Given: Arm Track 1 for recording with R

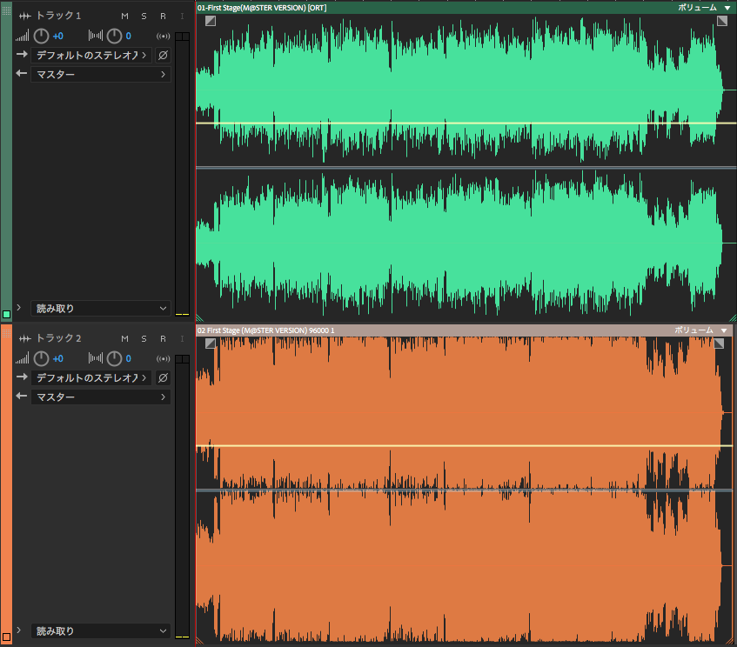Looking at the screenshot, I should point(163,16).
